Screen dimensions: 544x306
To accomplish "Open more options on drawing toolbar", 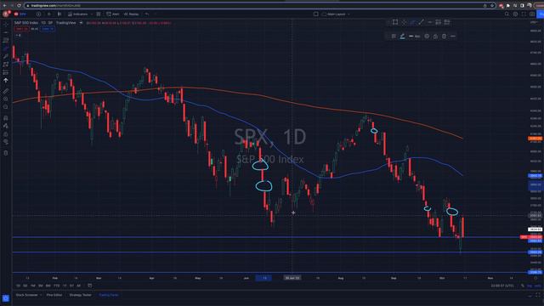I will tap(453, 36).
